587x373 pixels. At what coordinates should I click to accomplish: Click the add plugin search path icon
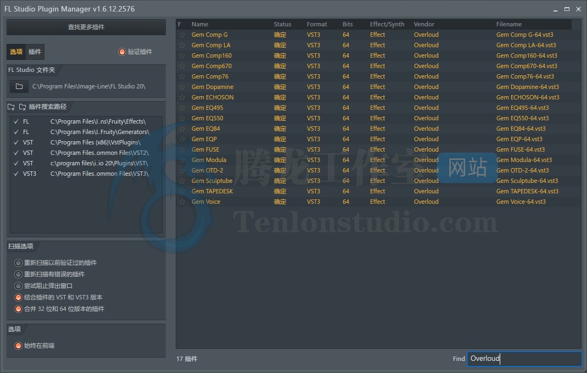pos(12,107)
